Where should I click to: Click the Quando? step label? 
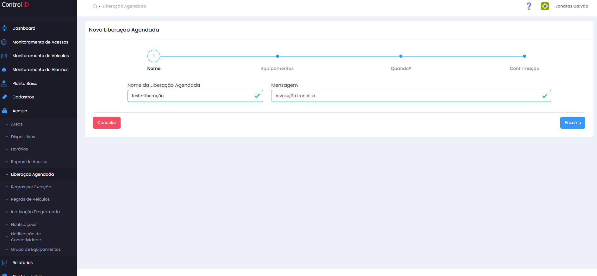(401, 68)
